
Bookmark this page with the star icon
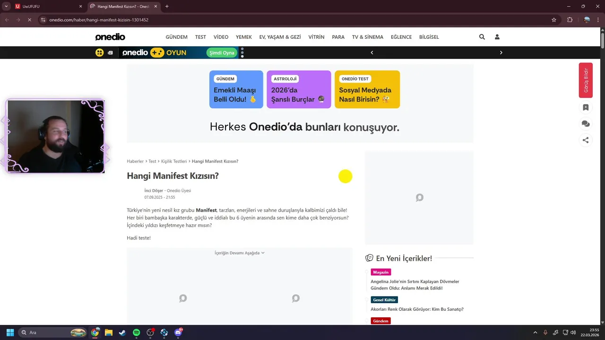tap(554, 20)
